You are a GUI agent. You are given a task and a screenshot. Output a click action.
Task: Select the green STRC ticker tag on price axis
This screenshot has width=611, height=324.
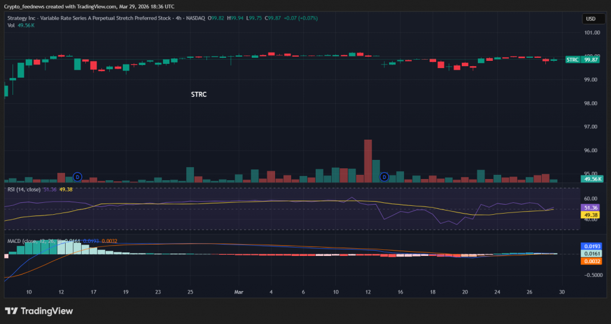(572, 60)
